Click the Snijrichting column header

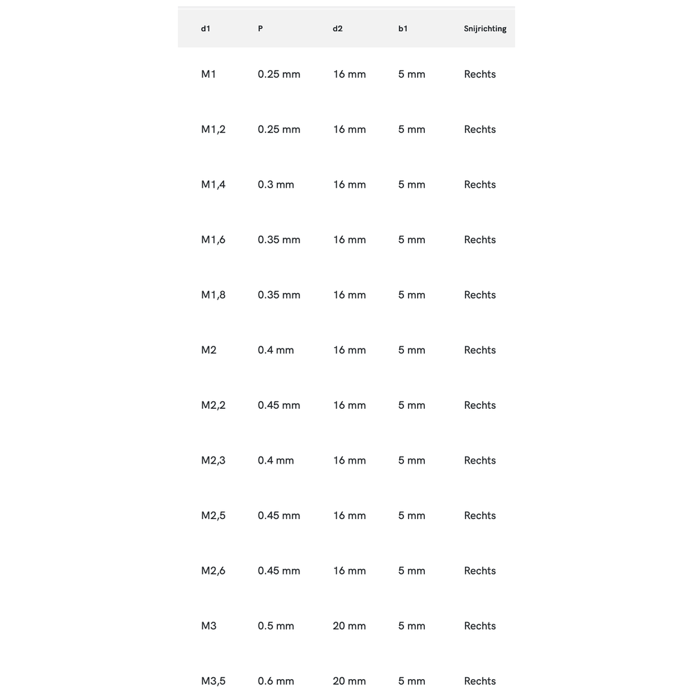tap(485, 28)
